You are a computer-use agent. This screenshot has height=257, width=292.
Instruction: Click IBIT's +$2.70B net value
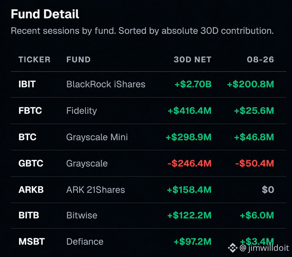coord(193,84)
